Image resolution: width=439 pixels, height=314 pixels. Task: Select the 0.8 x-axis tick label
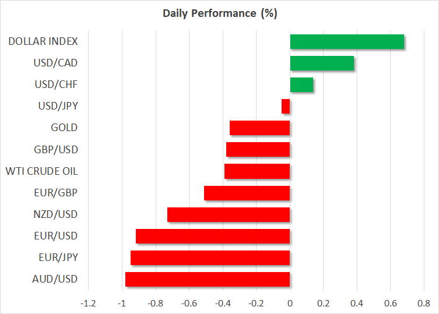coord(424,303)
